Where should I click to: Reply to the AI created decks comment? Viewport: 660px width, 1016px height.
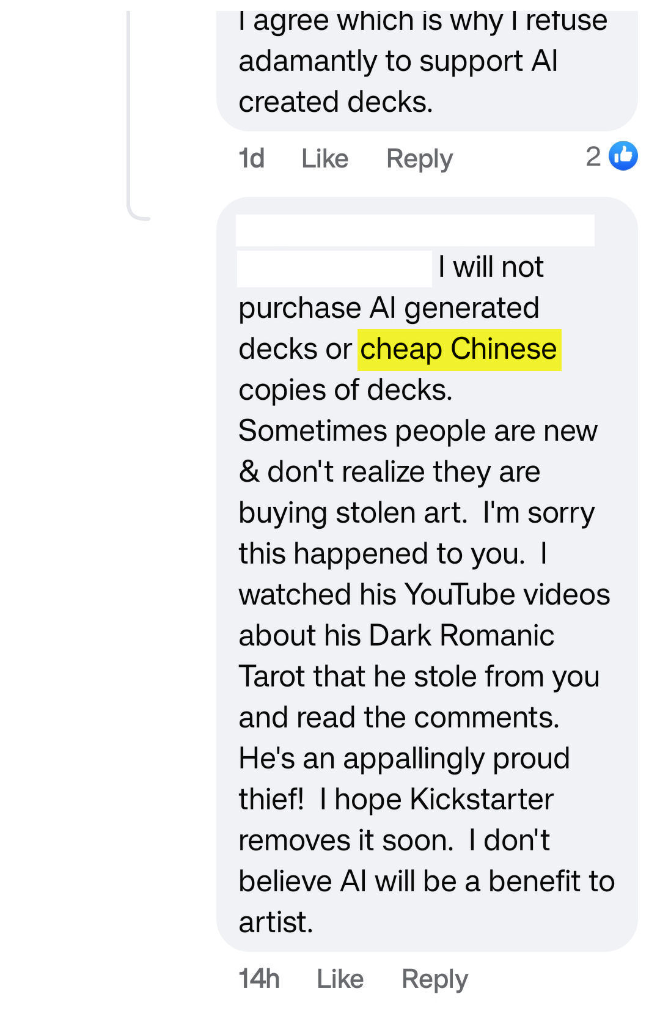click(419, 159)
